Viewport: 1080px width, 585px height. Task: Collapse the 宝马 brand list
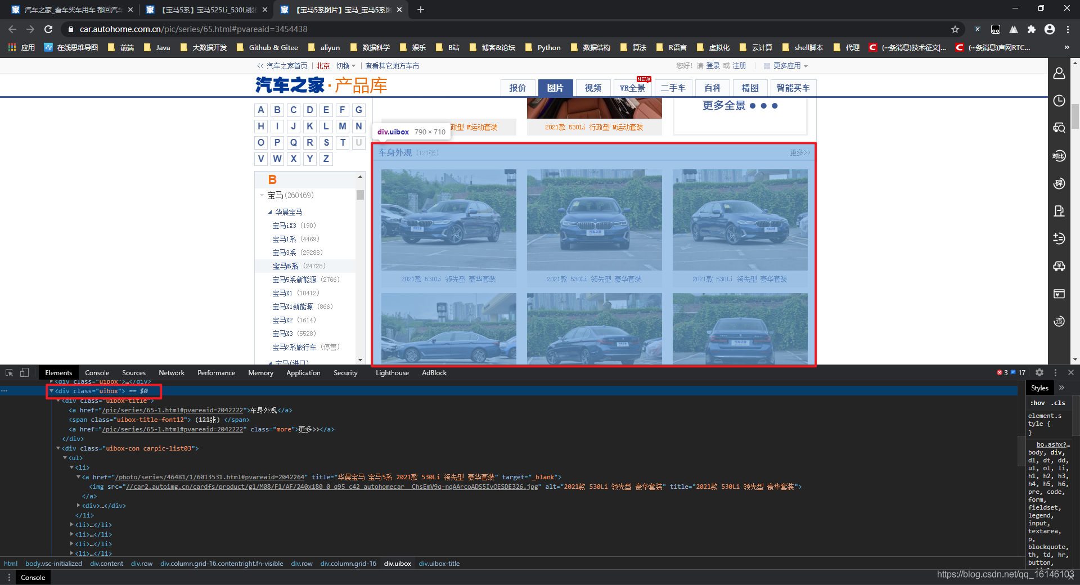pyautogui.click(x=262, y=195)
